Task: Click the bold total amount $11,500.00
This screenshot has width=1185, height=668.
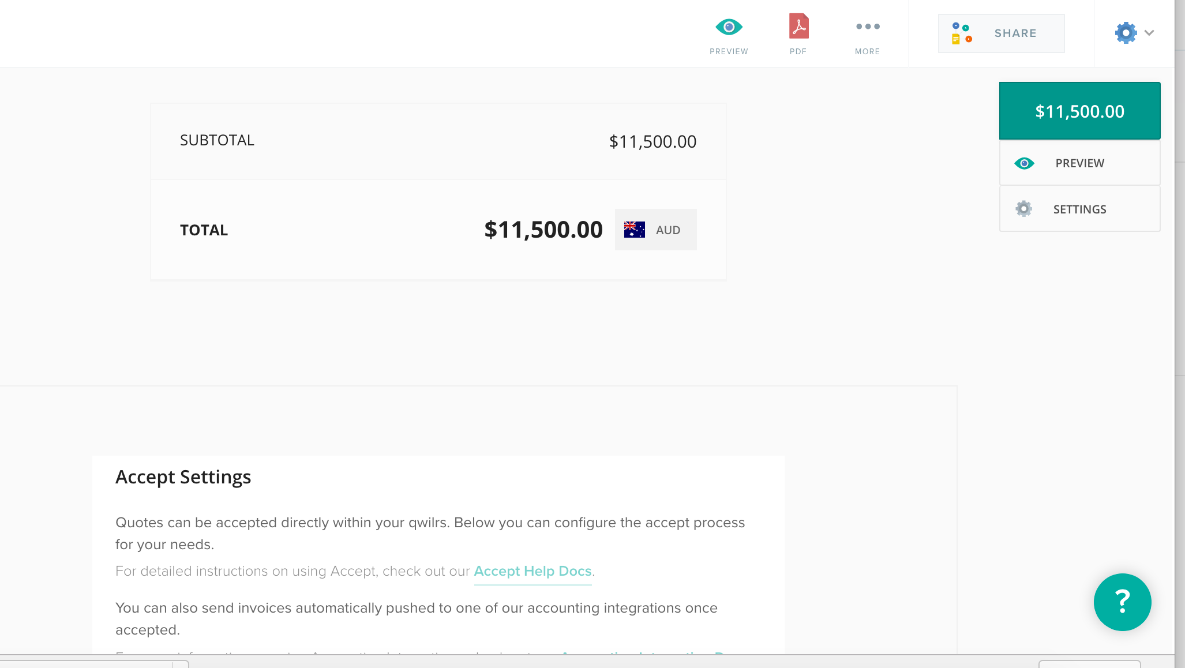Action: [x=543, y=230]
